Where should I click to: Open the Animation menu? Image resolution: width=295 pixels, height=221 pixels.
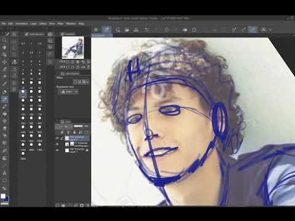[22, 23]
